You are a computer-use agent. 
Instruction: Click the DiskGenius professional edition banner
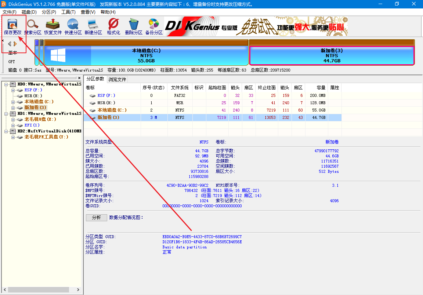(x=256, y=26)
